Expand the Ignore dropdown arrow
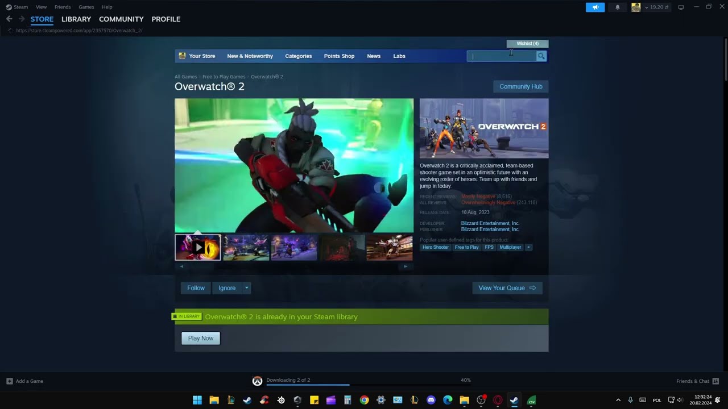Screen dimensions: 728x409 [x=246, y=288]
